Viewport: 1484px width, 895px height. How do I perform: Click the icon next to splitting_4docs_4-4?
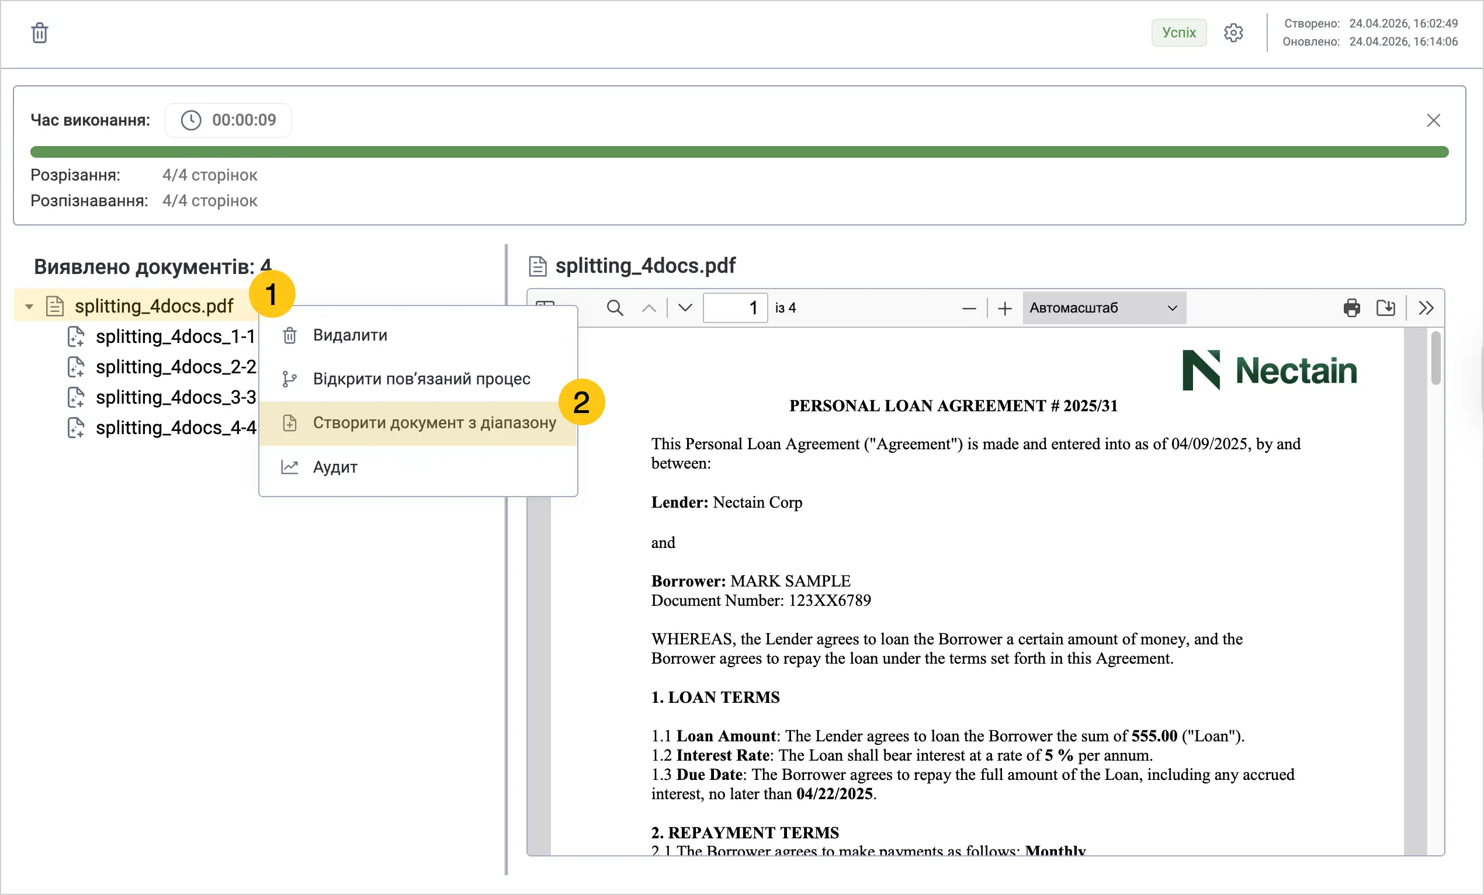tap(76, 428)
